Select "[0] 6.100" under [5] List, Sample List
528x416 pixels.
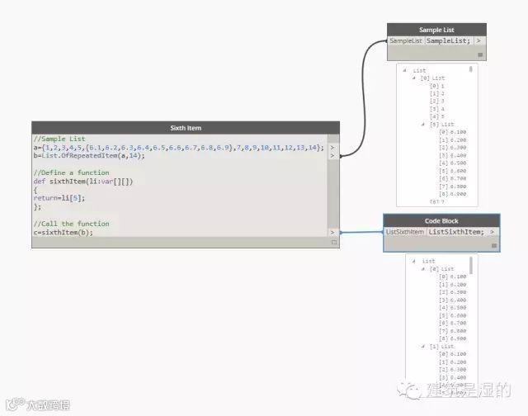453,132
